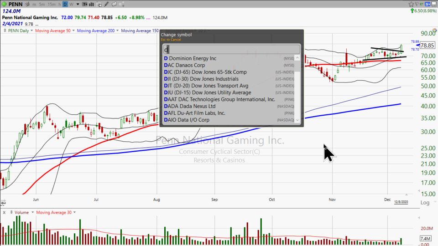
Task: Select the drawing pencil tool
Action: point(106,4)
